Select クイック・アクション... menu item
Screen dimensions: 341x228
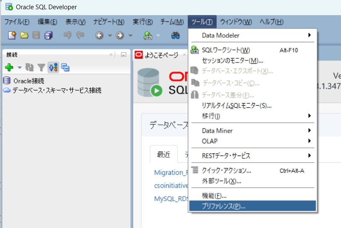coord(252,171)
